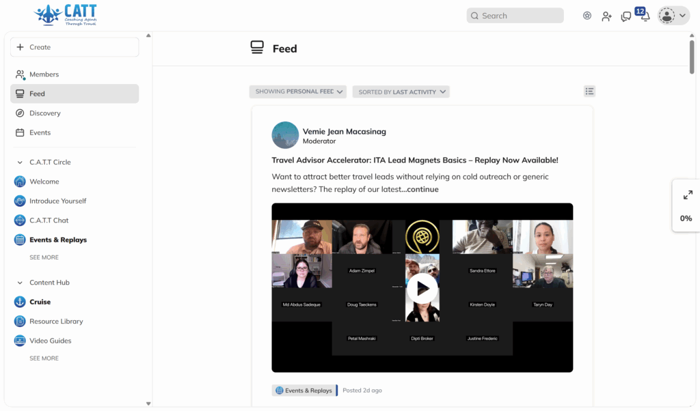700x411 pixels.
Task: Click the replay video thumbnail
Action: 422,287
